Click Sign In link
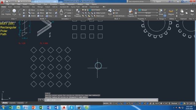This screenshot has width=196, height=110. 157,2
